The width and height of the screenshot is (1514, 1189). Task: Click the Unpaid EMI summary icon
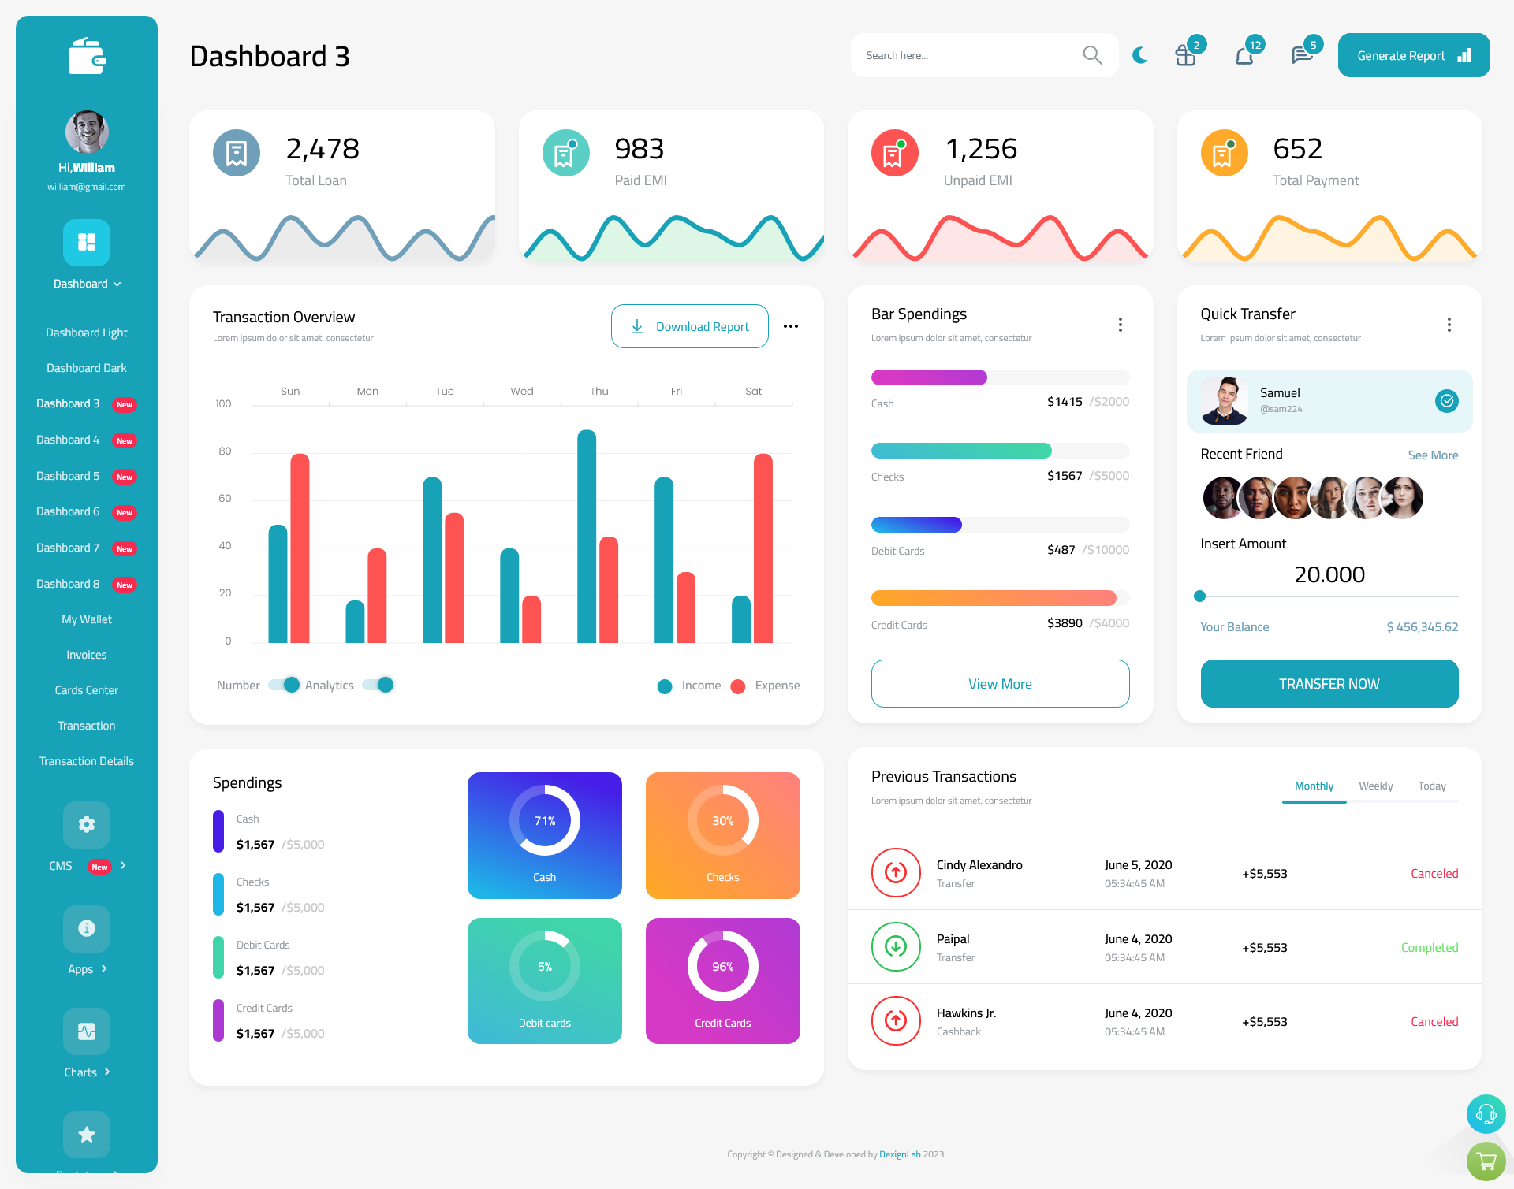point(893,151)
